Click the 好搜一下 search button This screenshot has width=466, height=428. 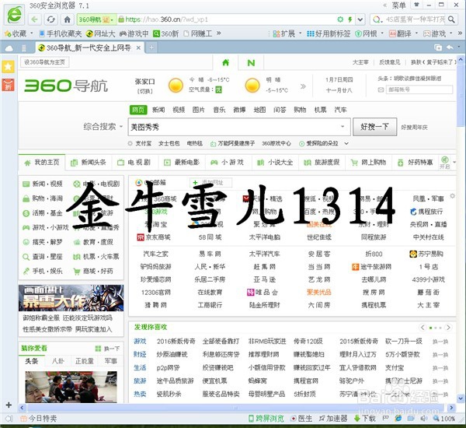(x=374, y=127)
